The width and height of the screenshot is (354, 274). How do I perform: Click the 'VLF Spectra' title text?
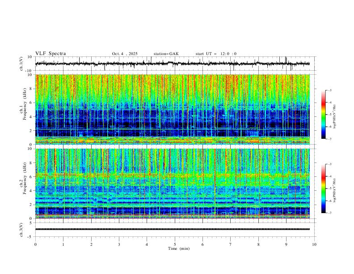point(51,54)
